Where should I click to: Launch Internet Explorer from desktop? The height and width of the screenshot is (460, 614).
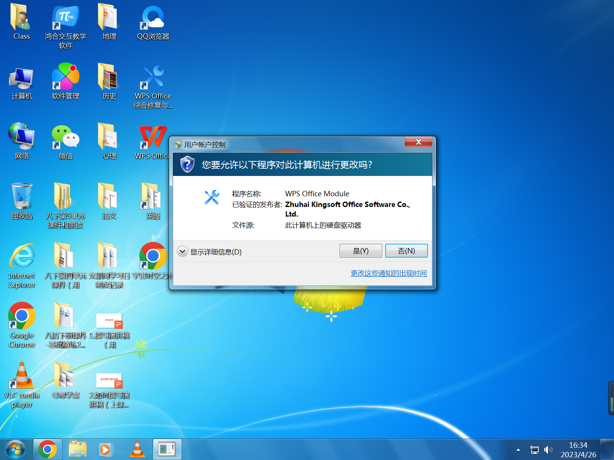click(22, 265)
